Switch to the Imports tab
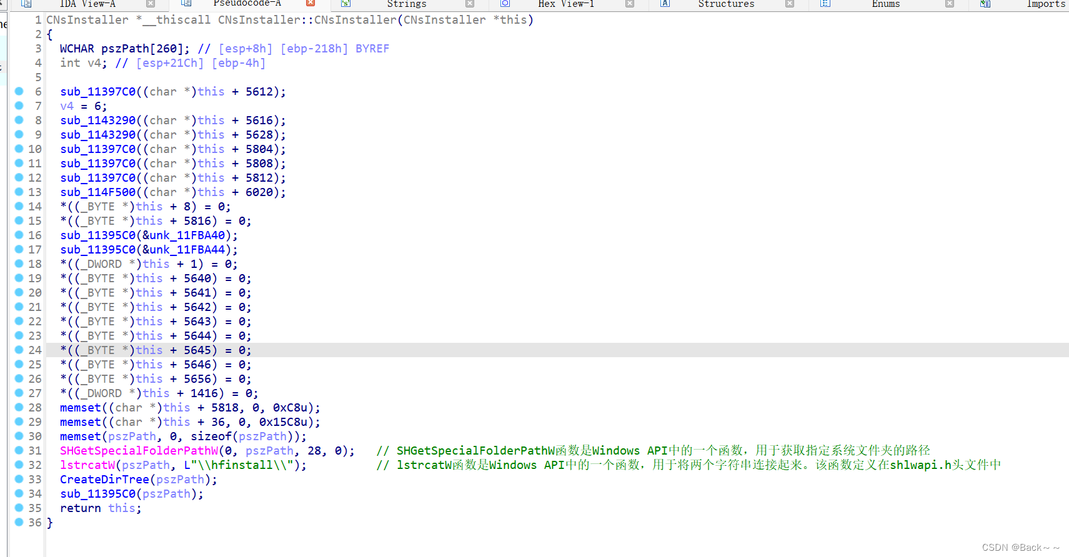The height and width of the screenshot is (557, 1069). click(x=1046, y=4)
